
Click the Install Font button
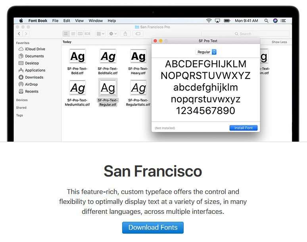[244, 128]
